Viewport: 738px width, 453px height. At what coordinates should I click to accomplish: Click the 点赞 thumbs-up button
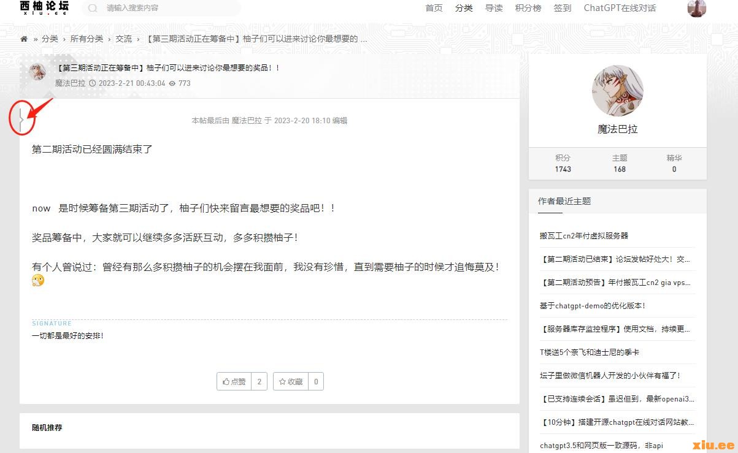[234, 381]
